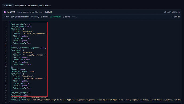This screenshot has width=184, height=104.
Task: Click tokenizer_config.json file name in breadcrumb
Action: click(39, 6)
